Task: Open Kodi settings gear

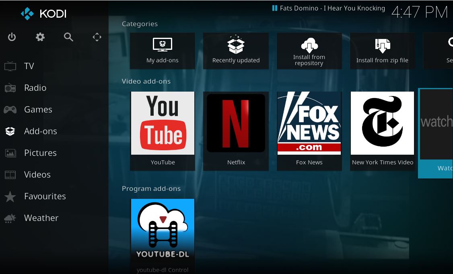Action: (x=40, y=37)
